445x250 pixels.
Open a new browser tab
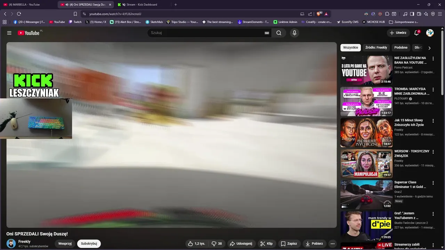(176, 5)
